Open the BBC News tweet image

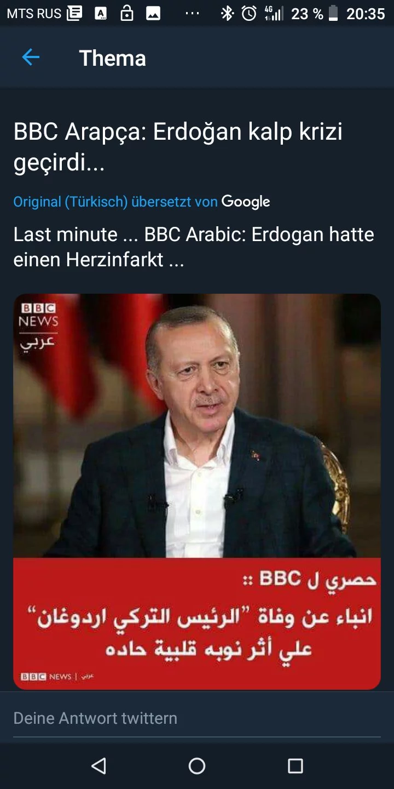pyautogui.click(x=197, y=491)
